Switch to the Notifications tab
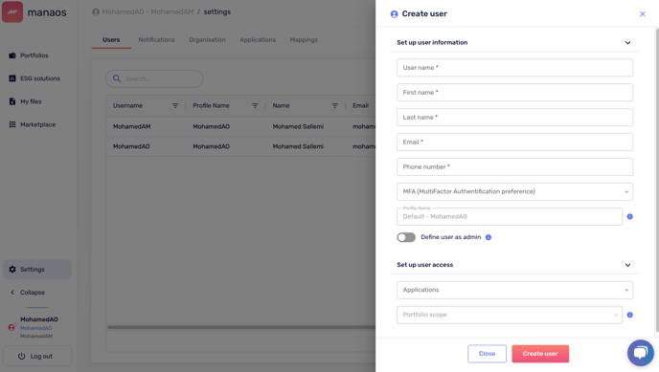Screen dimensions: 659x372 coord(156,40)
